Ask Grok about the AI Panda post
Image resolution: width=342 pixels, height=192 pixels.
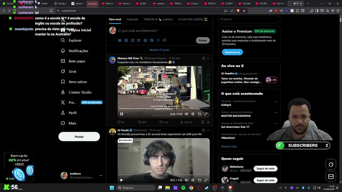(203, 130)
